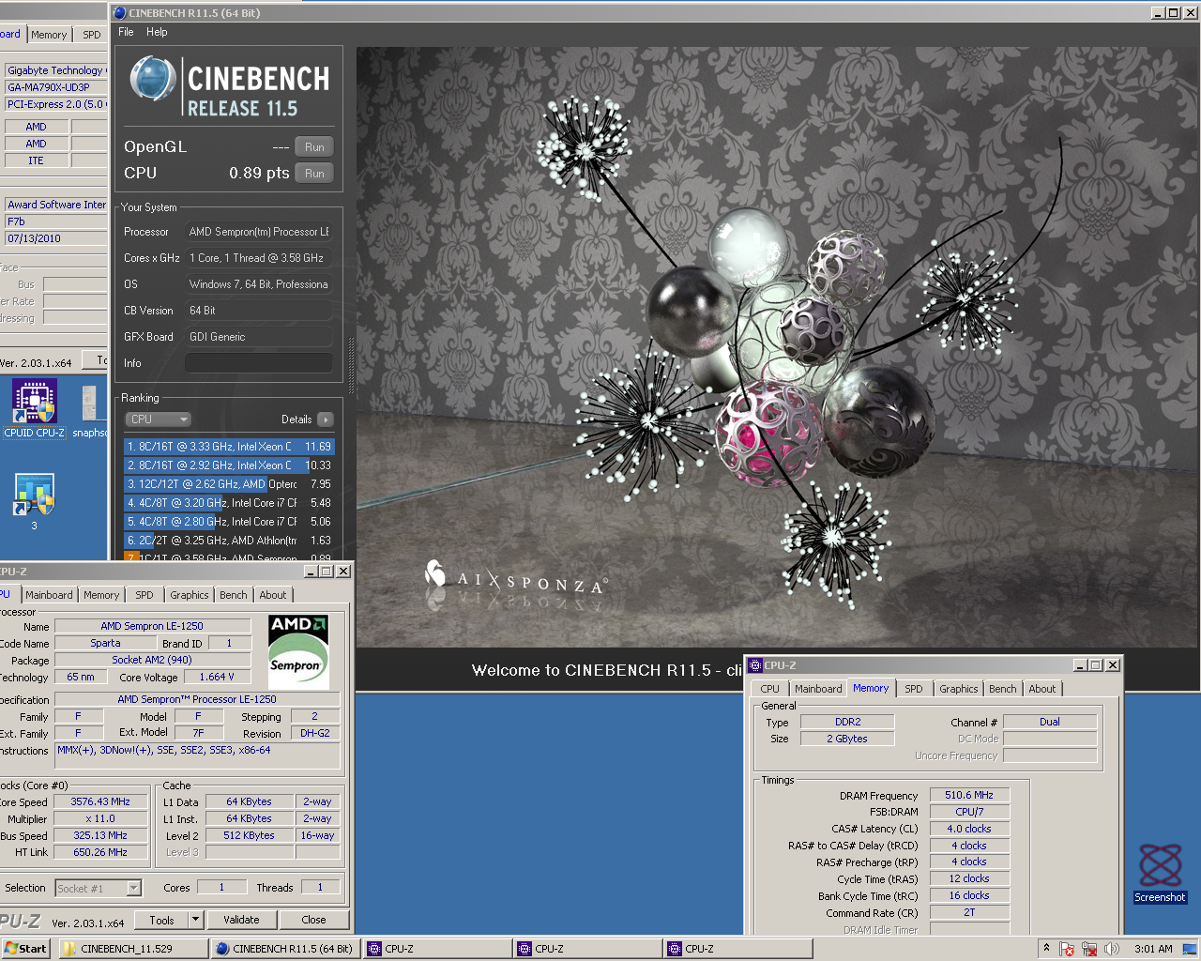Select ranking row 4, Core i7 at 3.20 GHz
The image size is (1201, 961).
click(229, 503)
